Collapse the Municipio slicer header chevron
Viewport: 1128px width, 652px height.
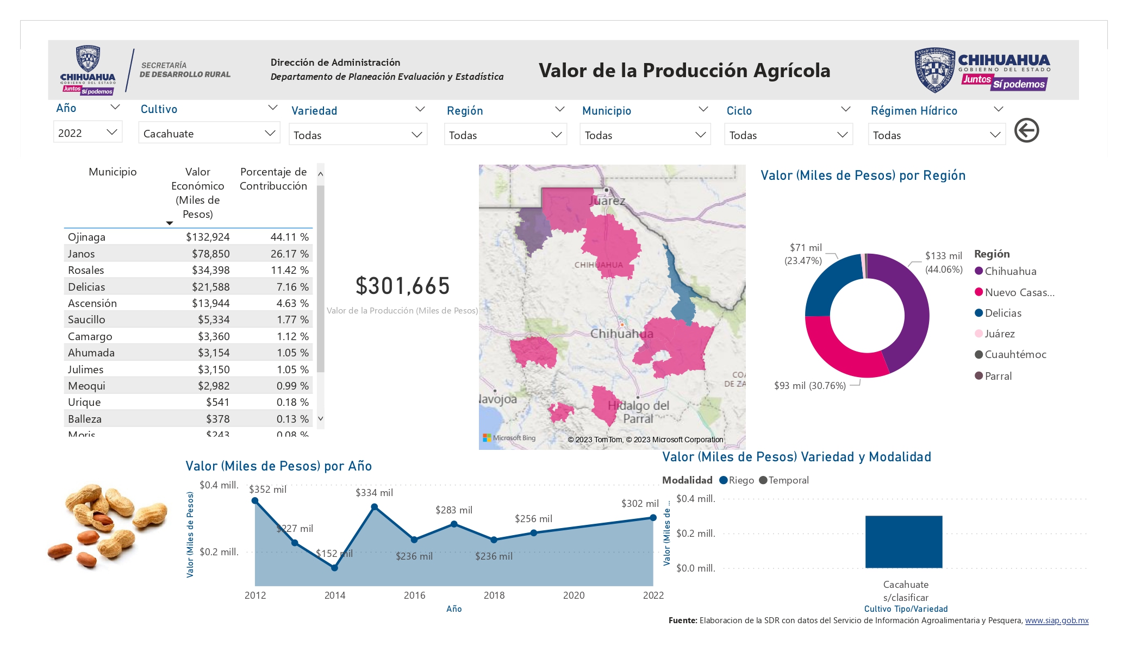click(703, 109)
